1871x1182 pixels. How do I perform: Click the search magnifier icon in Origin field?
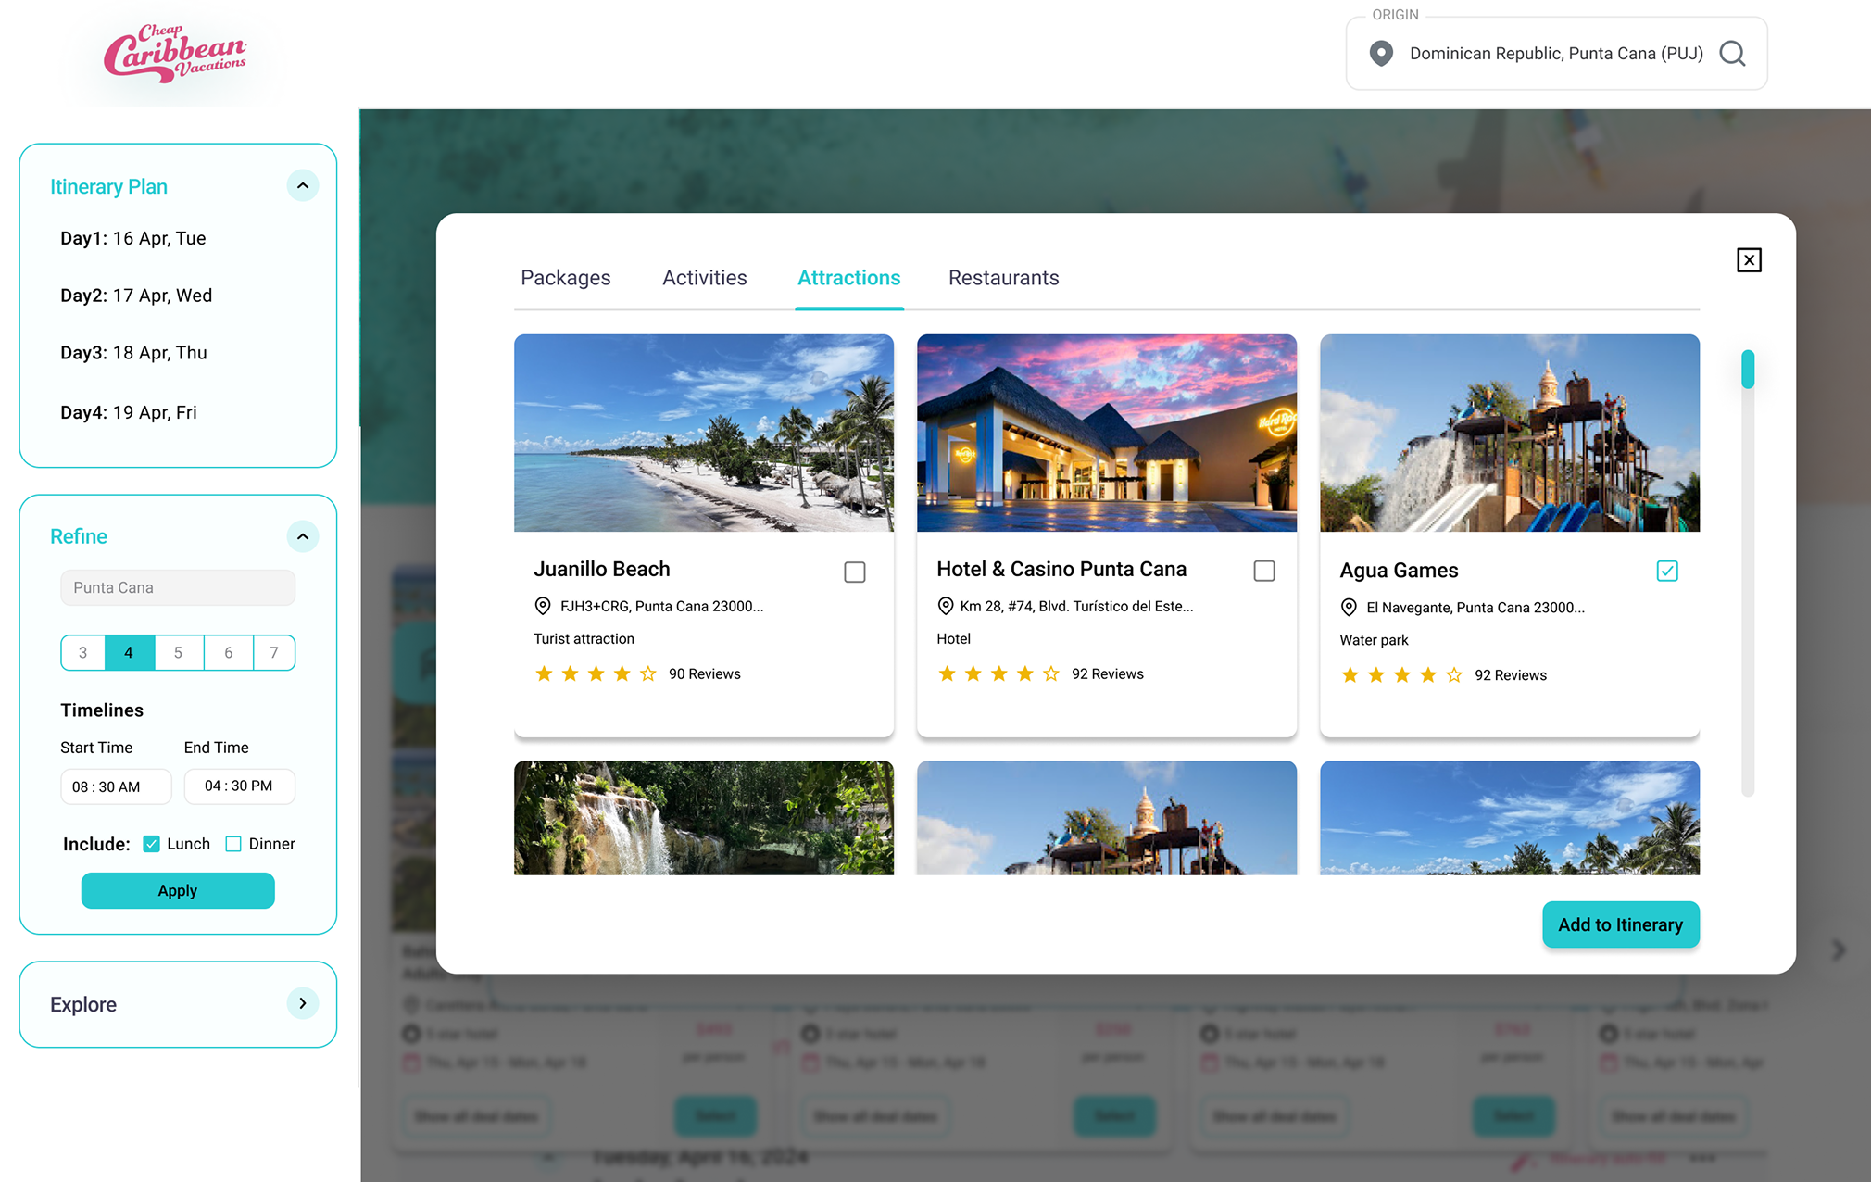[x=1732, y=54]
